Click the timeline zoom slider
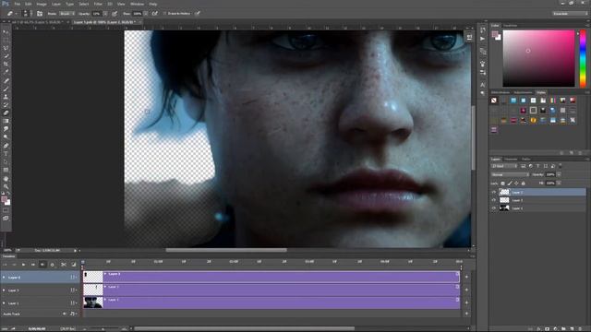Screen dimensions: 591x332 point(103,329)
